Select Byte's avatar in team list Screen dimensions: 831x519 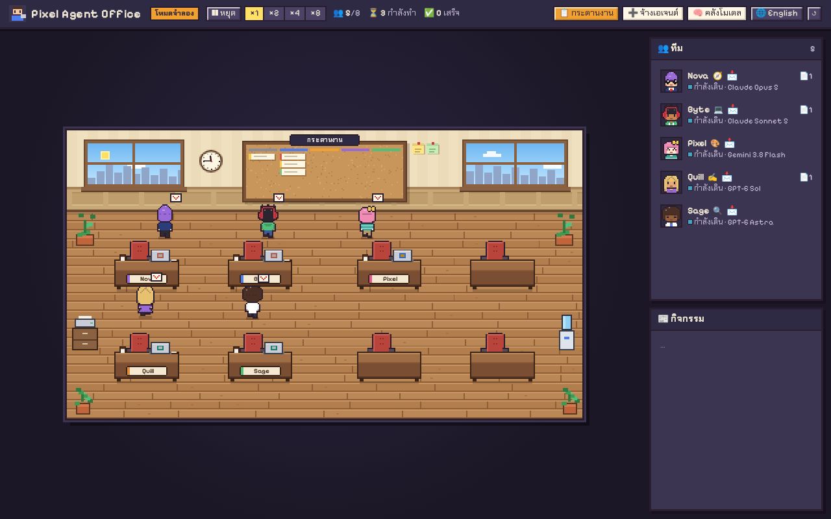point(671,115)
